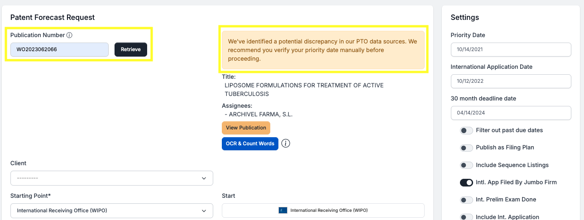This screenshot has height=220, width=584.
Task: Click the Start International Receiving Office field
Action: click(323, 210)
